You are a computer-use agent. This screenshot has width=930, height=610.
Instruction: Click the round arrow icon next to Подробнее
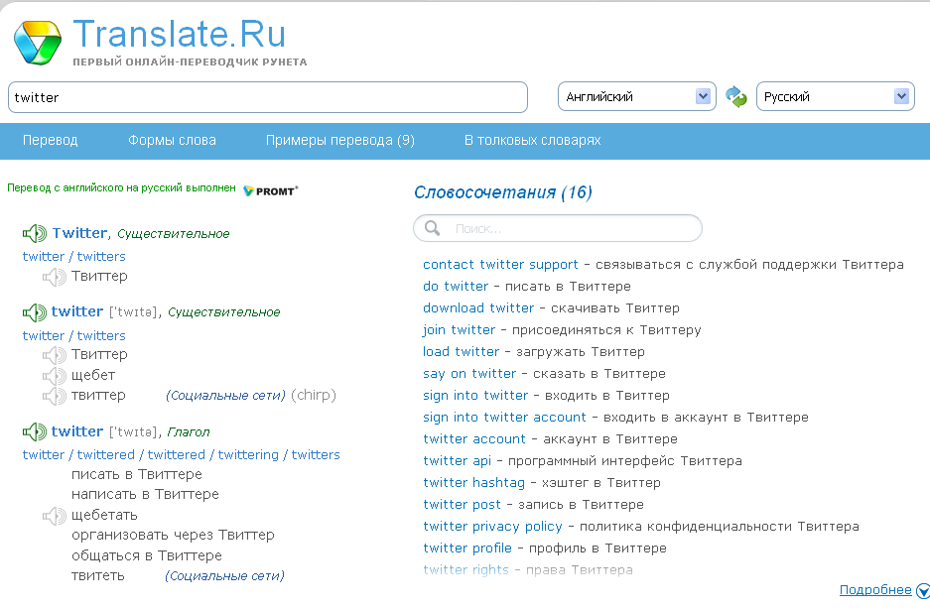point(923,590)
